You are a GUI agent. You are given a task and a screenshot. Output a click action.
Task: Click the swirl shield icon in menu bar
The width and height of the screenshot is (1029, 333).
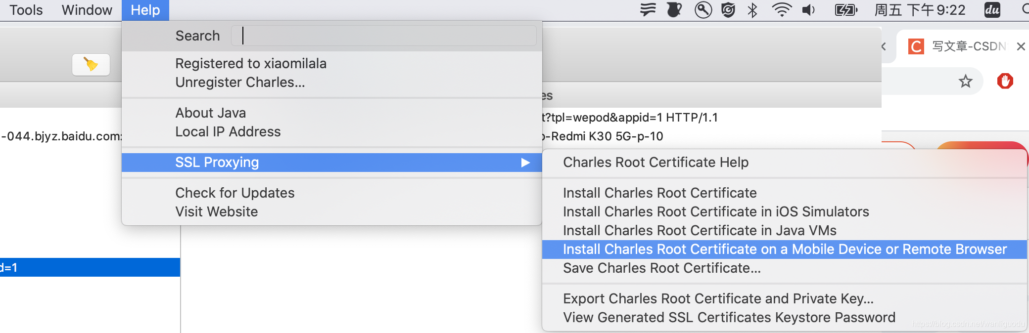[x=728, y=10]
